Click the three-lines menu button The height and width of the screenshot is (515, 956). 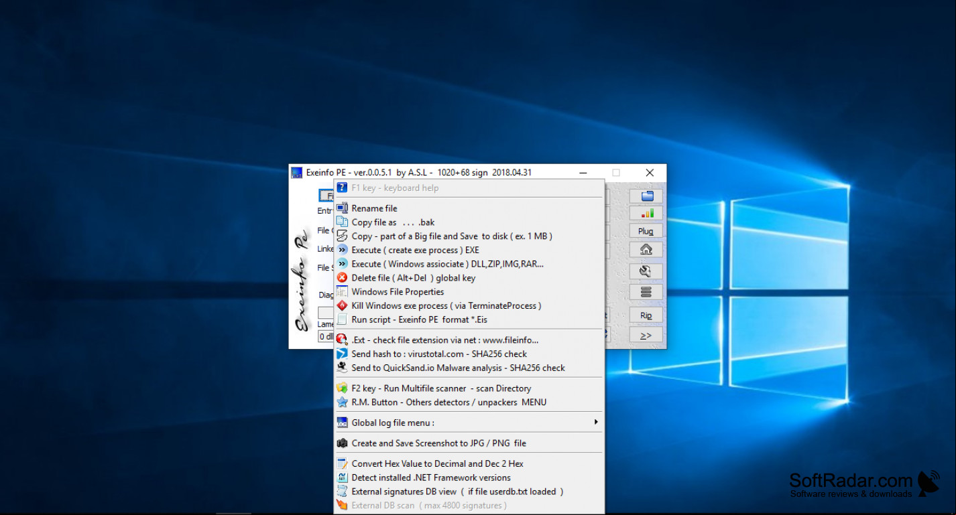click(646, 292)
